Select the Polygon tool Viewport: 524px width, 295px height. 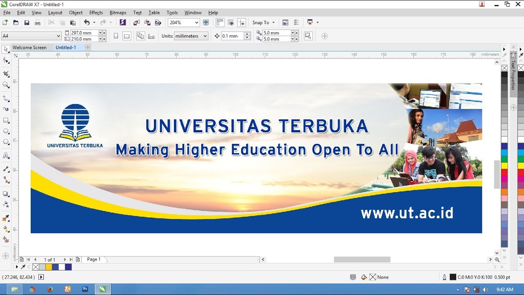(x=6, y=142)
